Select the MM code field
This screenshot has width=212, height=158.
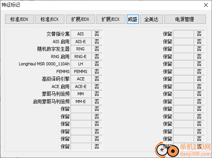[x=81, y=94]
